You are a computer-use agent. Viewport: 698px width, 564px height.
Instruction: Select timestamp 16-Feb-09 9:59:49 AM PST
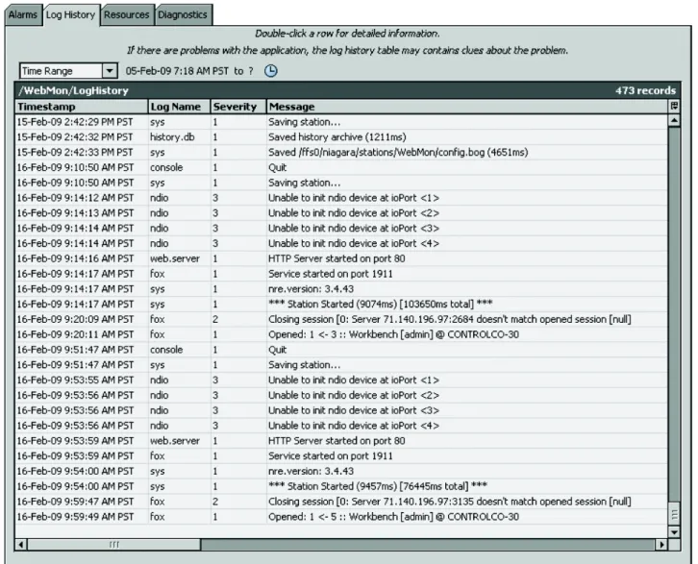click(75, 517)
